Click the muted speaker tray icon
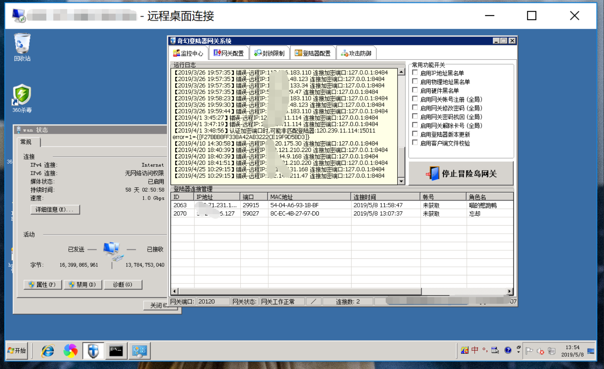This screenshot has width=604, height=369. point(540,351)
